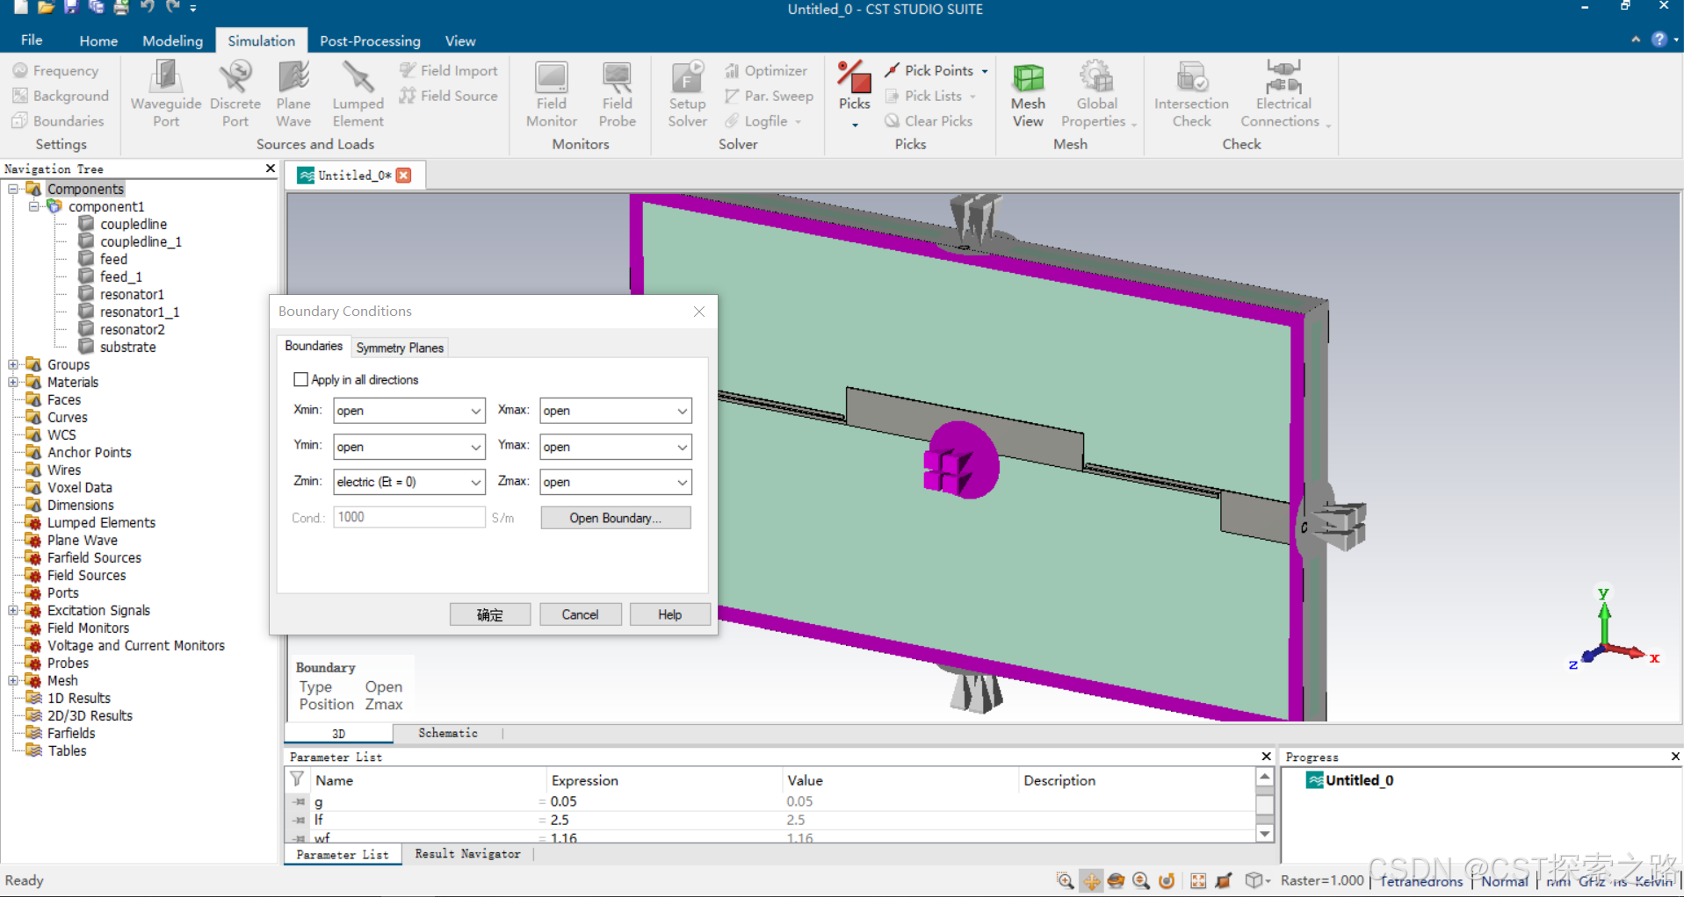Close the Untitled_0 document tab
The height and width of the screenshot is (897, 1684).
(x=404, y=175)
